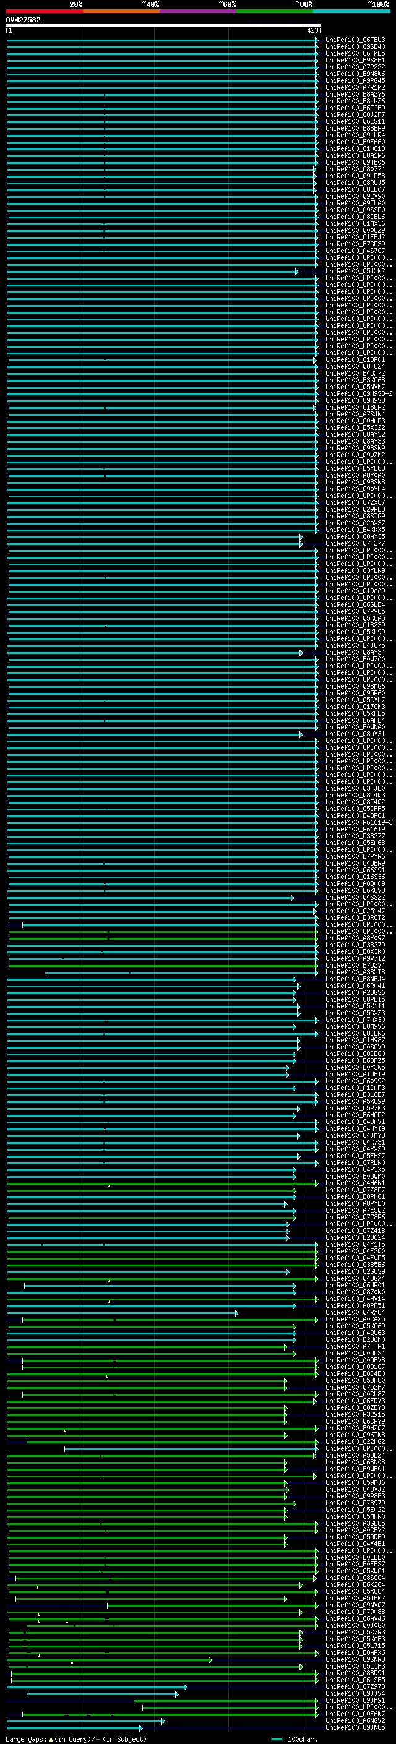Select the UniRef100_B9F660 entry
Image resolution: width=396 pixels, height=1744 pixels.
pyautogui.click(x=355, y=142)
